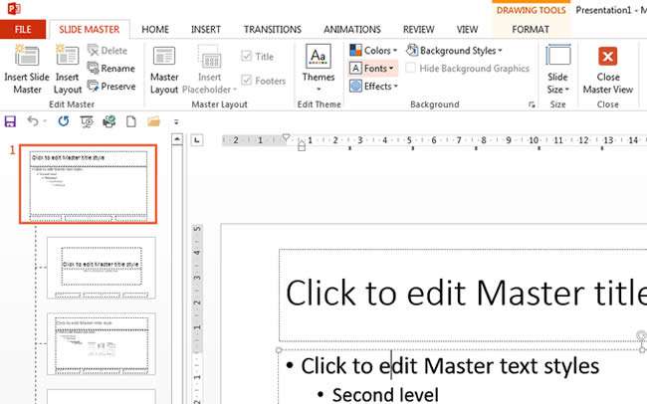Expand the Colors dropdown
Image resolution: width=647 pixels, height=404 pixels.
tap(373, 51)
